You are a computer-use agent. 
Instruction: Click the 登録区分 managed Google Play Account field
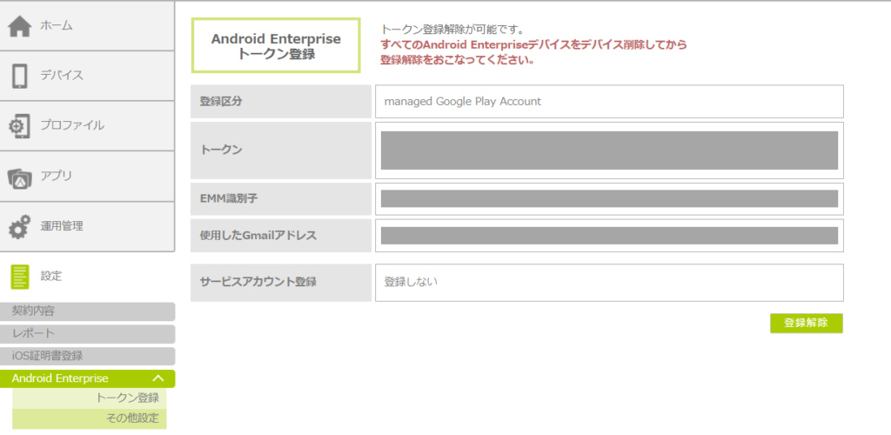click(609, 102)
